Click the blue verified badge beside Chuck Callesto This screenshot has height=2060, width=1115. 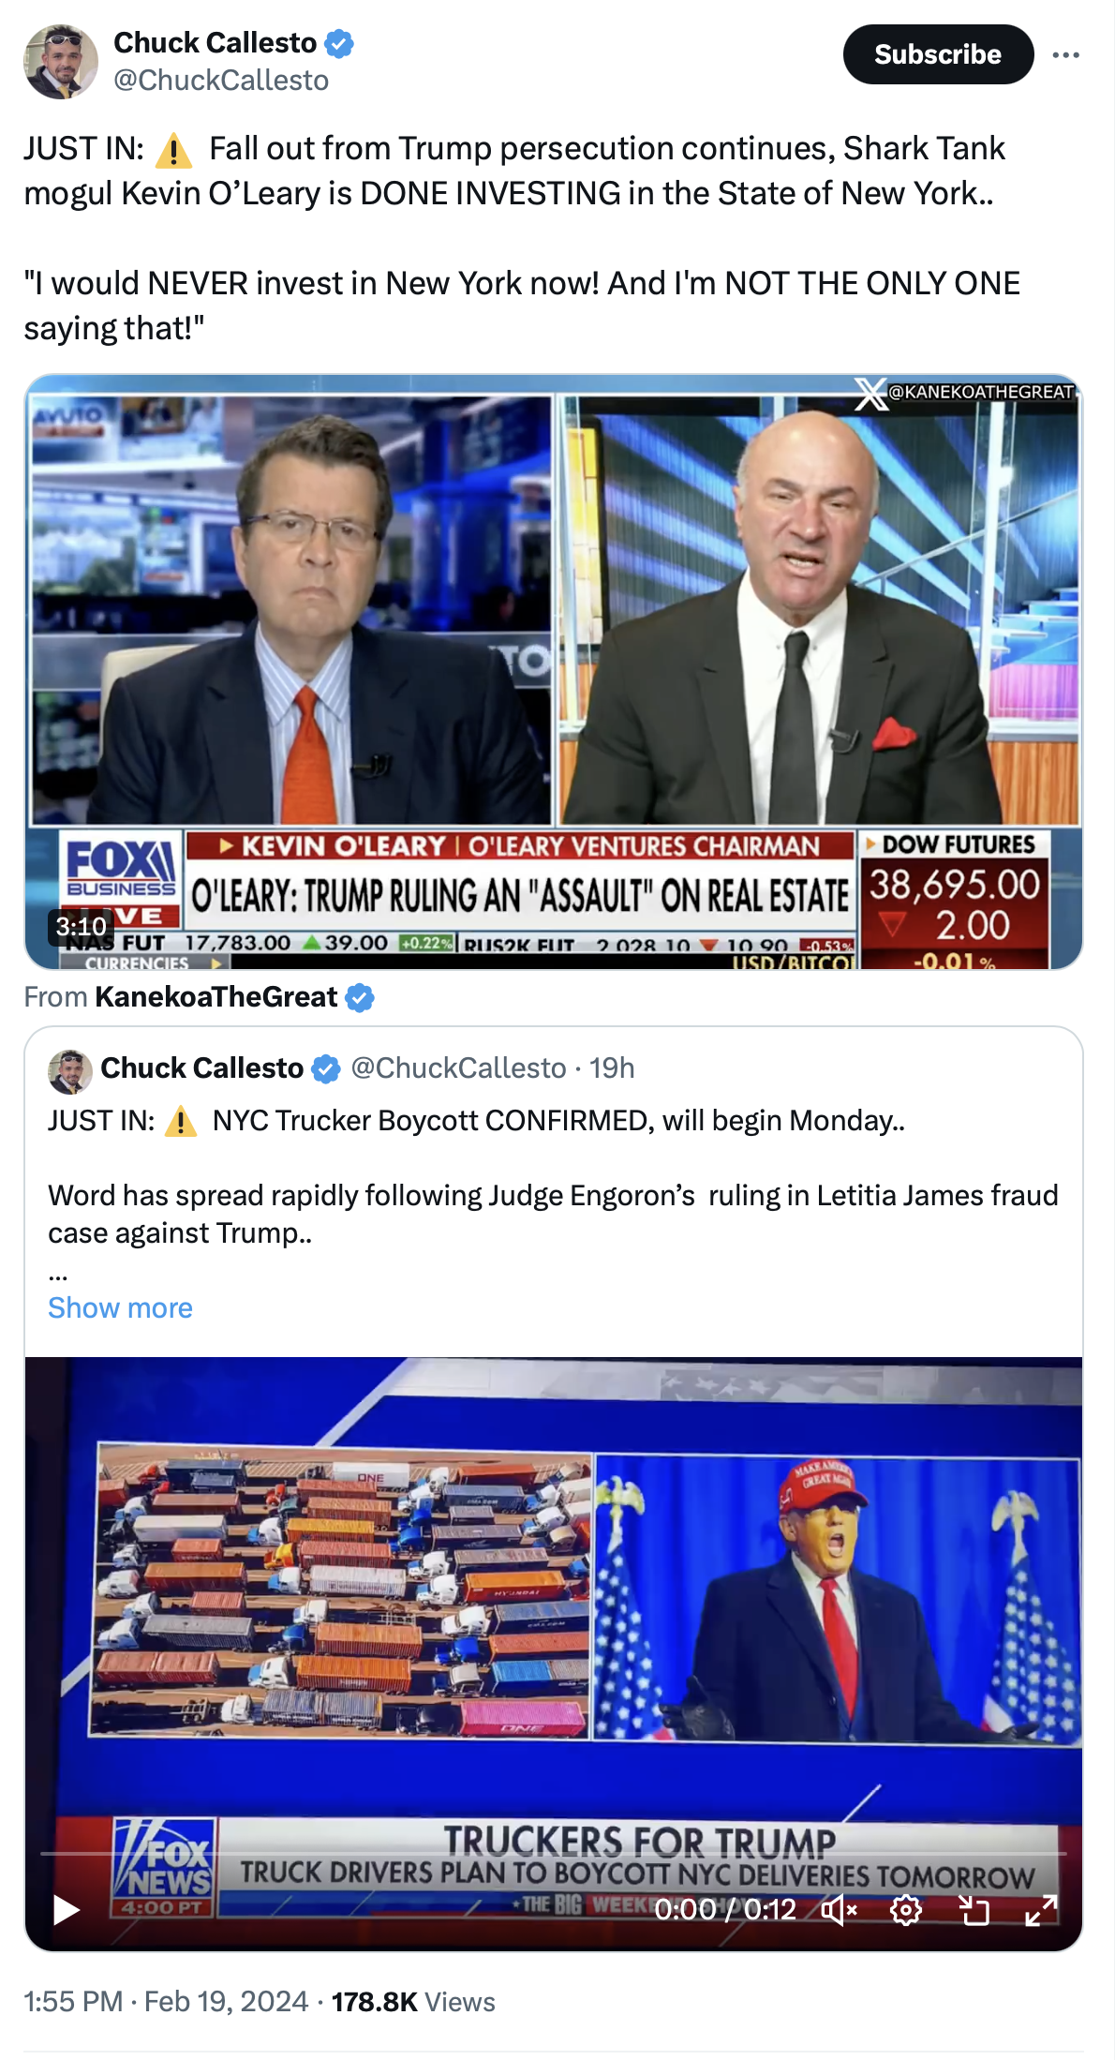(x=338, y=43)
